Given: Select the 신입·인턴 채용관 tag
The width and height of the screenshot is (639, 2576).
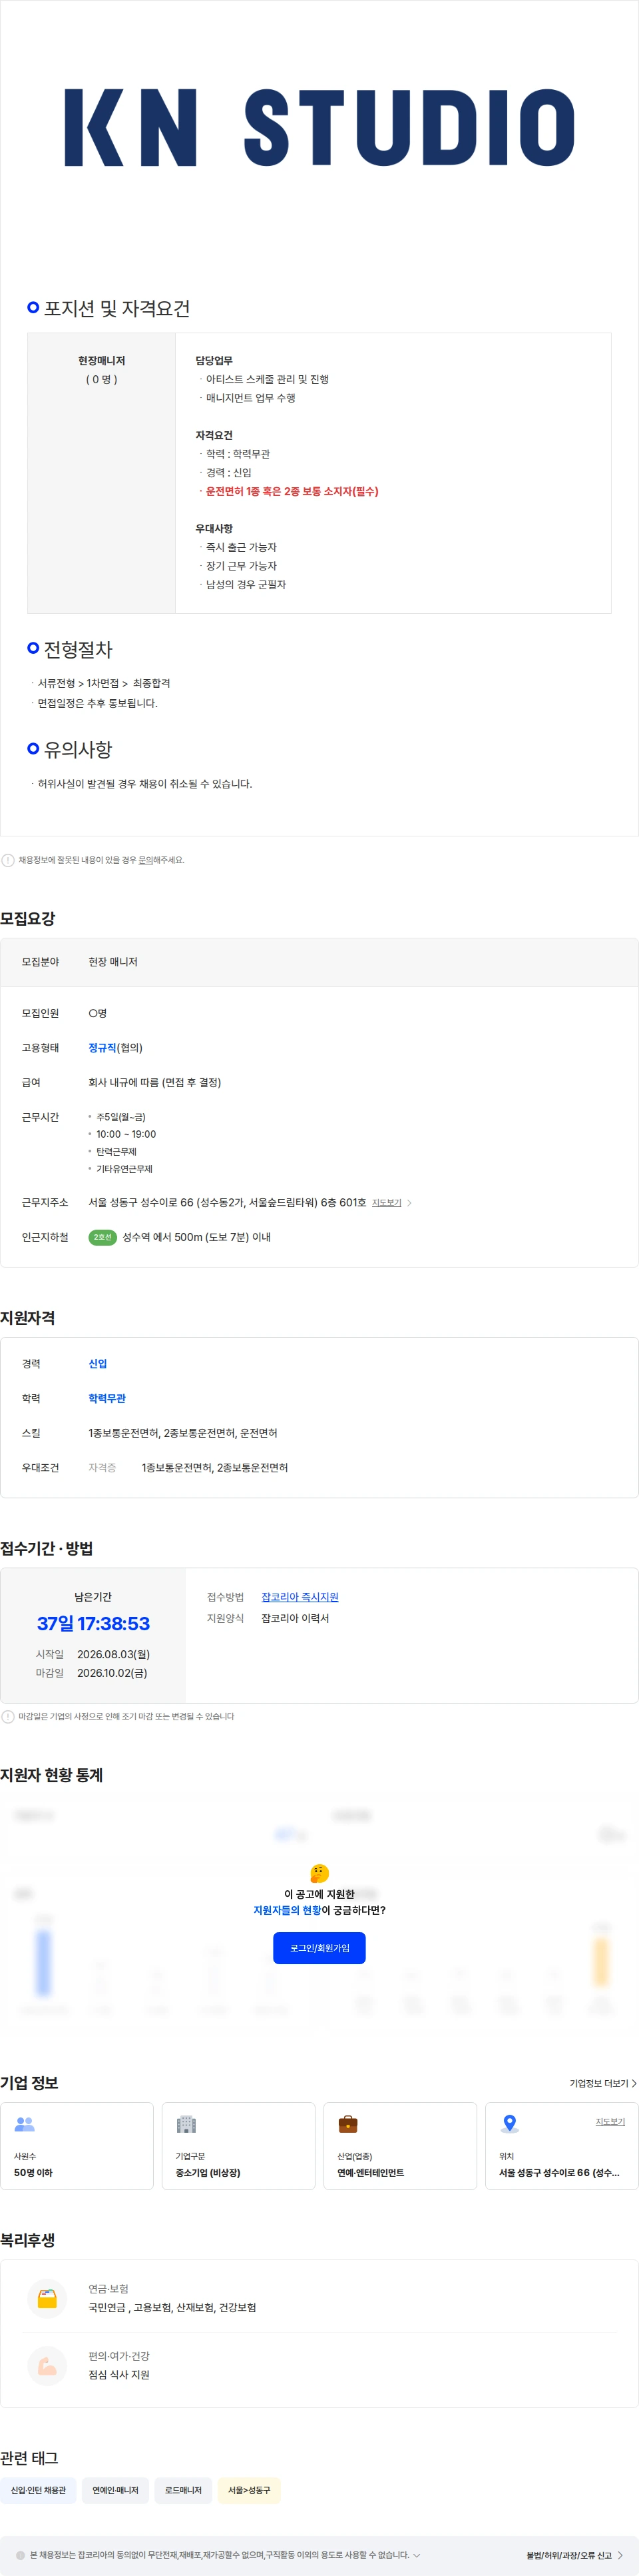Looking at the screenshot, I should pos(38,2490).
